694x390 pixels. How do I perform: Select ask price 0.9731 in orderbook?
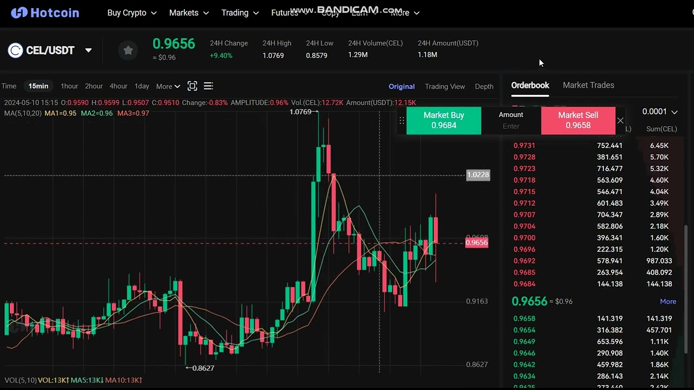coord(524,146)
